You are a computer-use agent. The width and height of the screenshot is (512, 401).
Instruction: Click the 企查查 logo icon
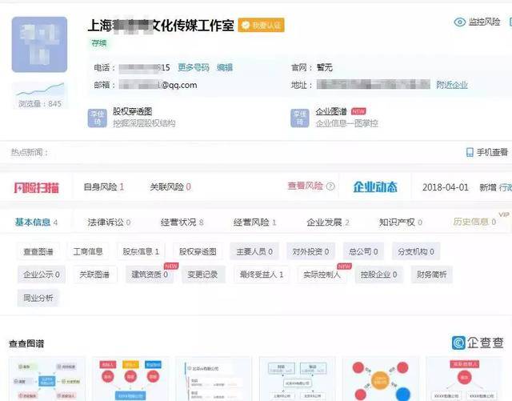458,343
